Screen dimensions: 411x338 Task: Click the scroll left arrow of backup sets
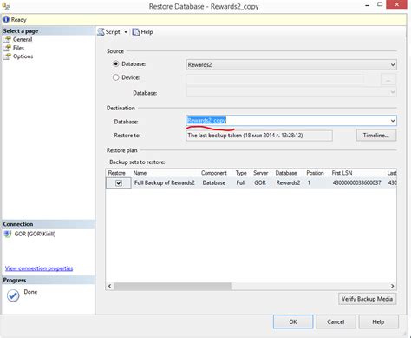[x=109, y=286]
